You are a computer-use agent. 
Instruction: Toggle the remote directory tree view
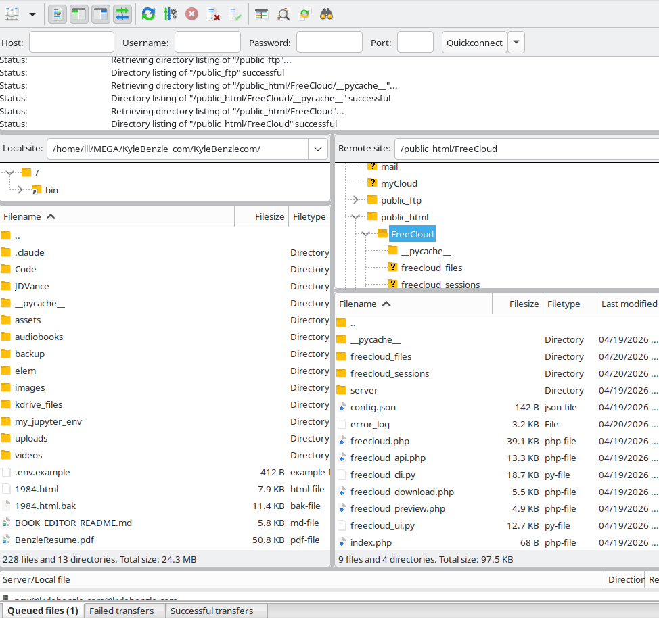pyautogui.click(x=100, y=14)
